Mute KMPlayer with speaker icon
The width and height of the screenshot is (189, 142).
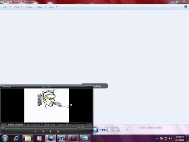[x=79, y=128]
